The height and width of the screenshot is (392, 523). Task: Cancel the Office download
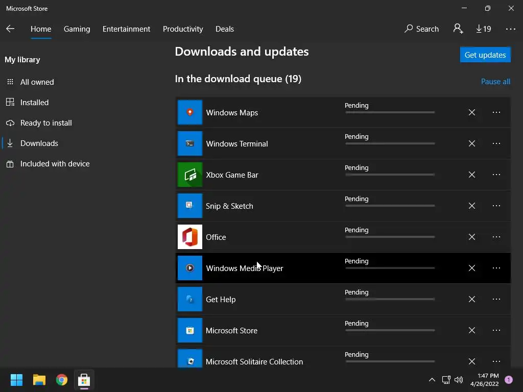[x=471, y=237]
